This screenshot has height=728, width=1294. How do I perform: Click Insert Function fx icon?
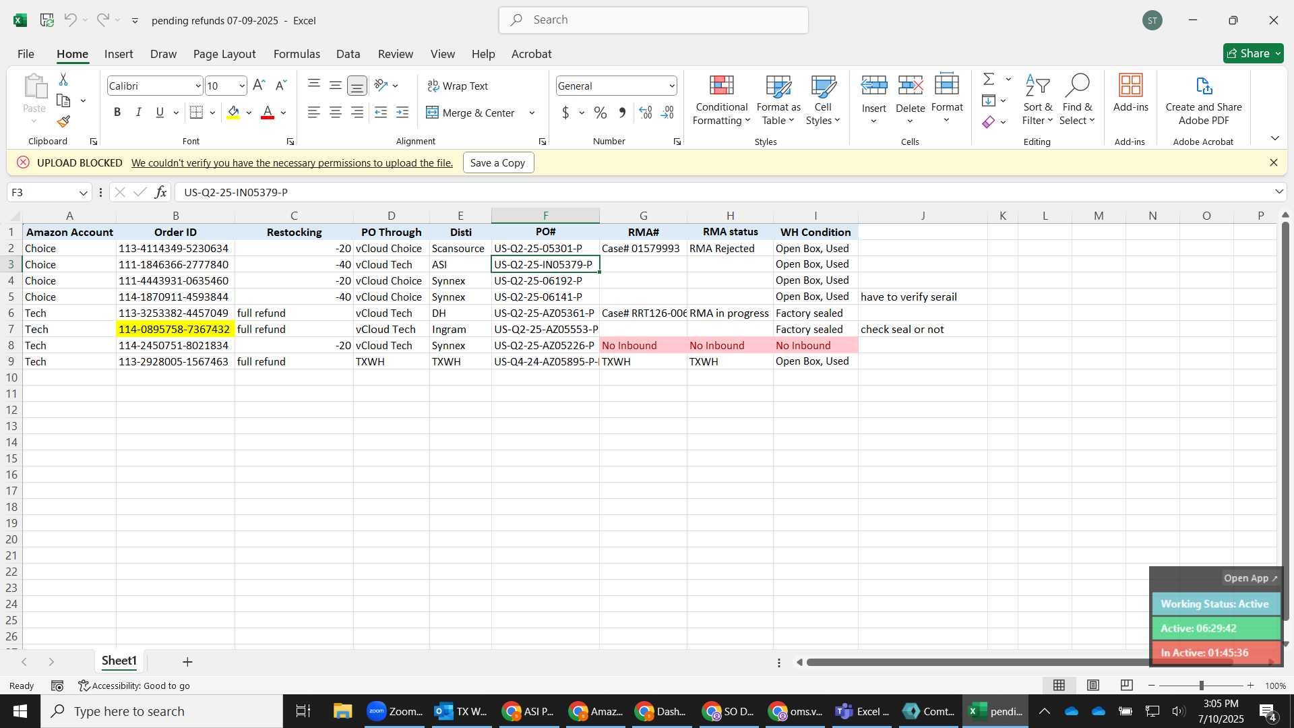point(160,192)
